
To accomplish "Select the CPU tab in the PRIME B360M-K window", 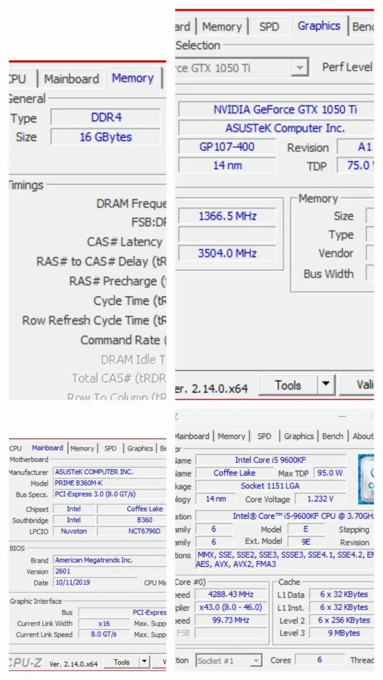I will 15,448.
